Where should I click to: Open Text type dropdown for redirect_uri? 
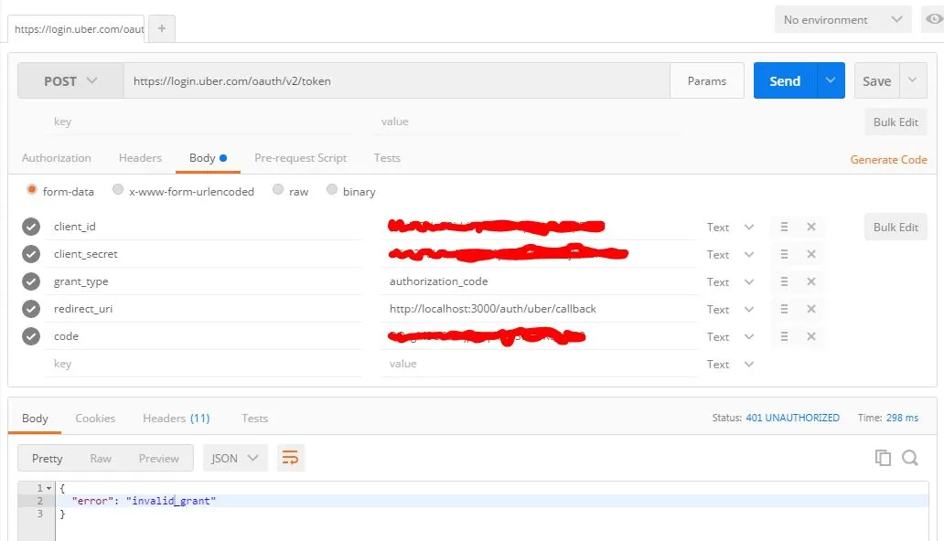coord(730,309)
